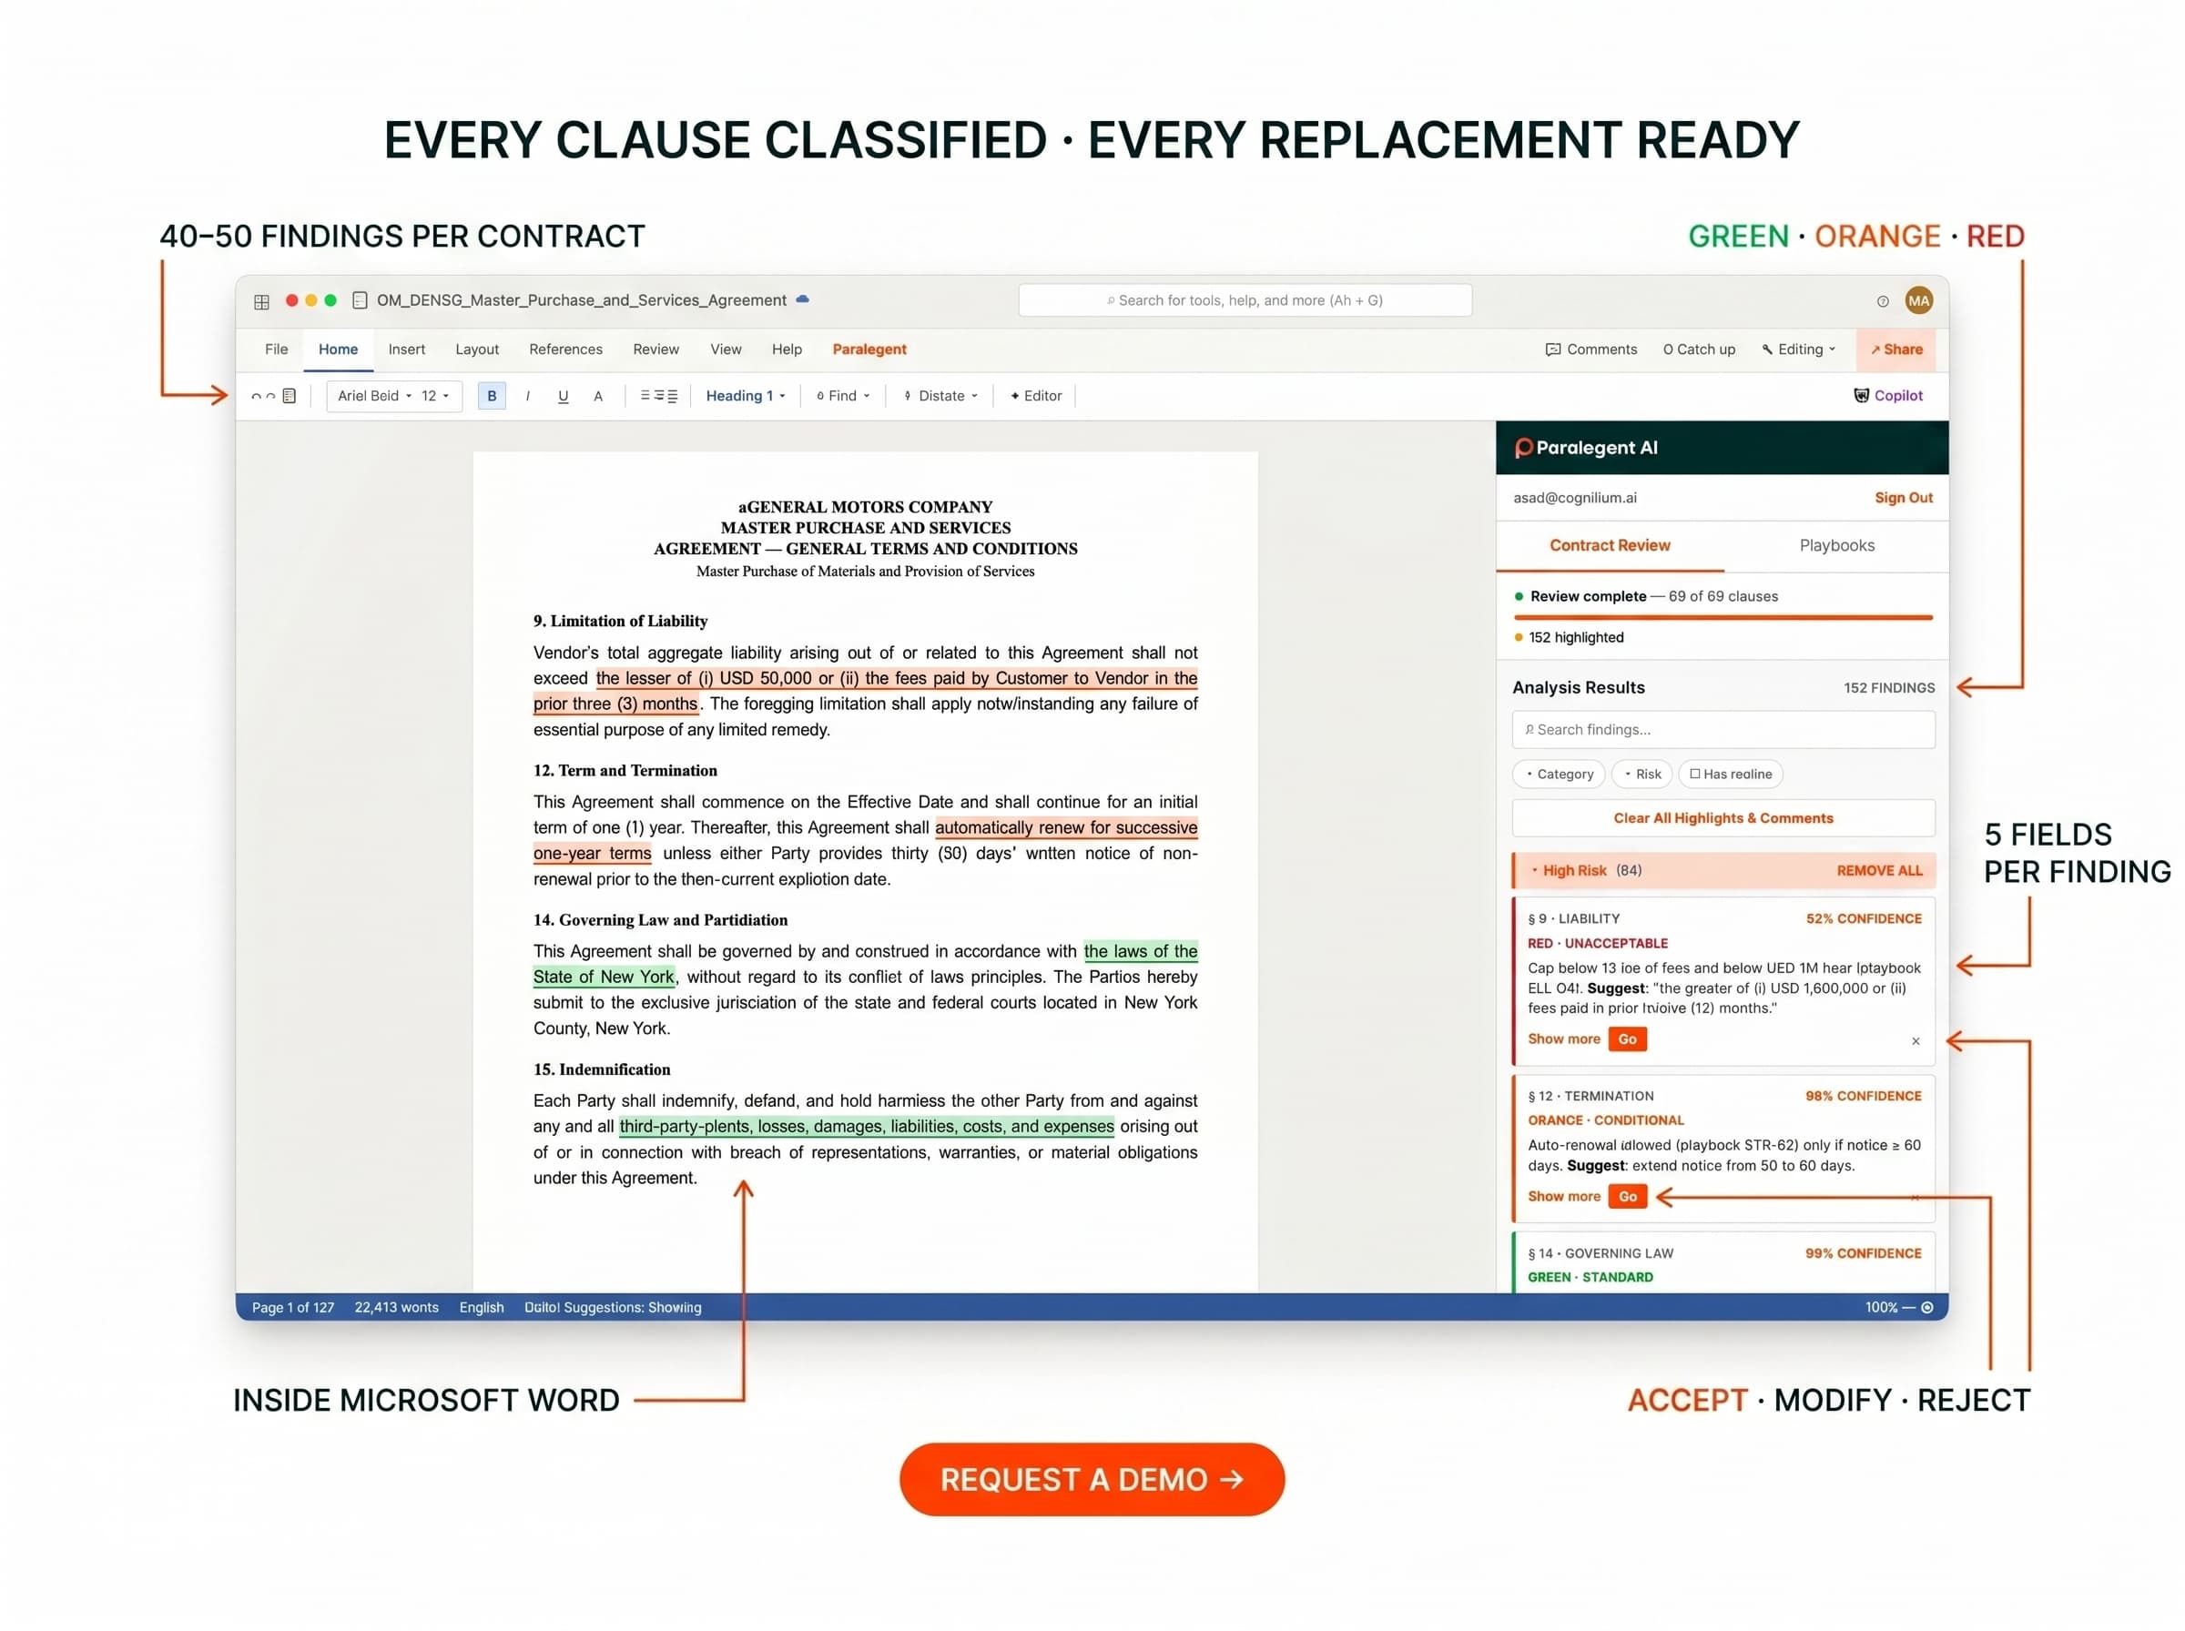Click Show more on §12 Termination finding
2185x1631 pixels.
pyautogui.click(x=1564, y=1197)
